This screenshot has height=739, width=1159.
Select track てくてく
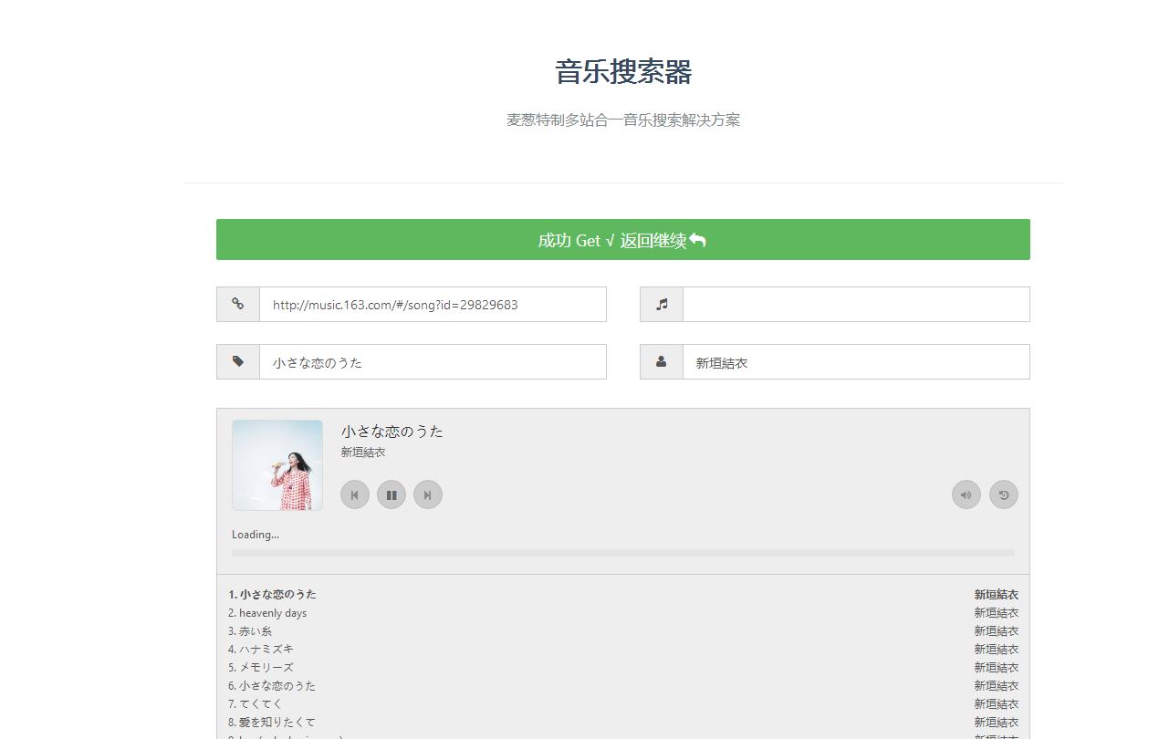(x=254, y=703)
